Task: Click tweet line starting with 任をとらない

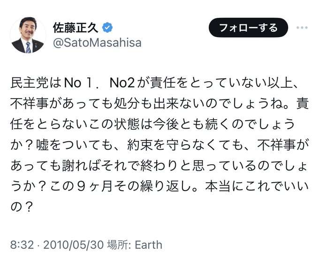Action: click(152, 124)
